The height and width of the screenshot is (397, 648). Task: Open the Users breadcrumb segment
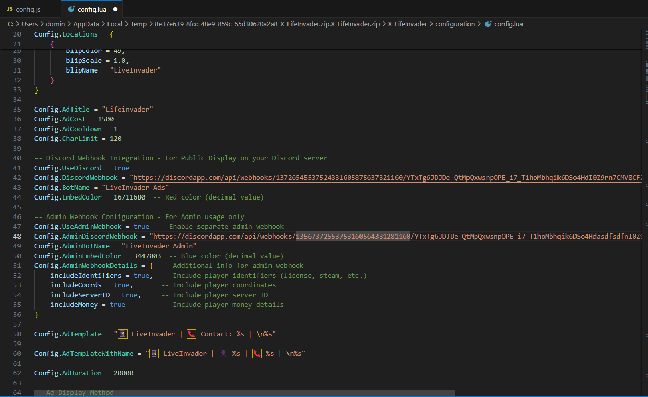[x=30, y=24]
